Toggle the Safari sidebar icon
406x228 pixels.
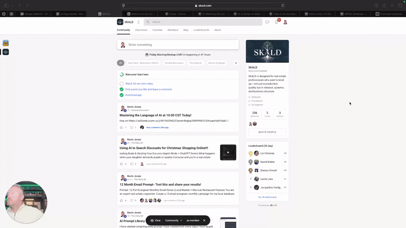tap(6, 5)
